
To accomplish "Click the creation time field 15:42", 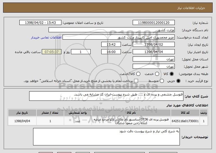I will pos(111,45).
